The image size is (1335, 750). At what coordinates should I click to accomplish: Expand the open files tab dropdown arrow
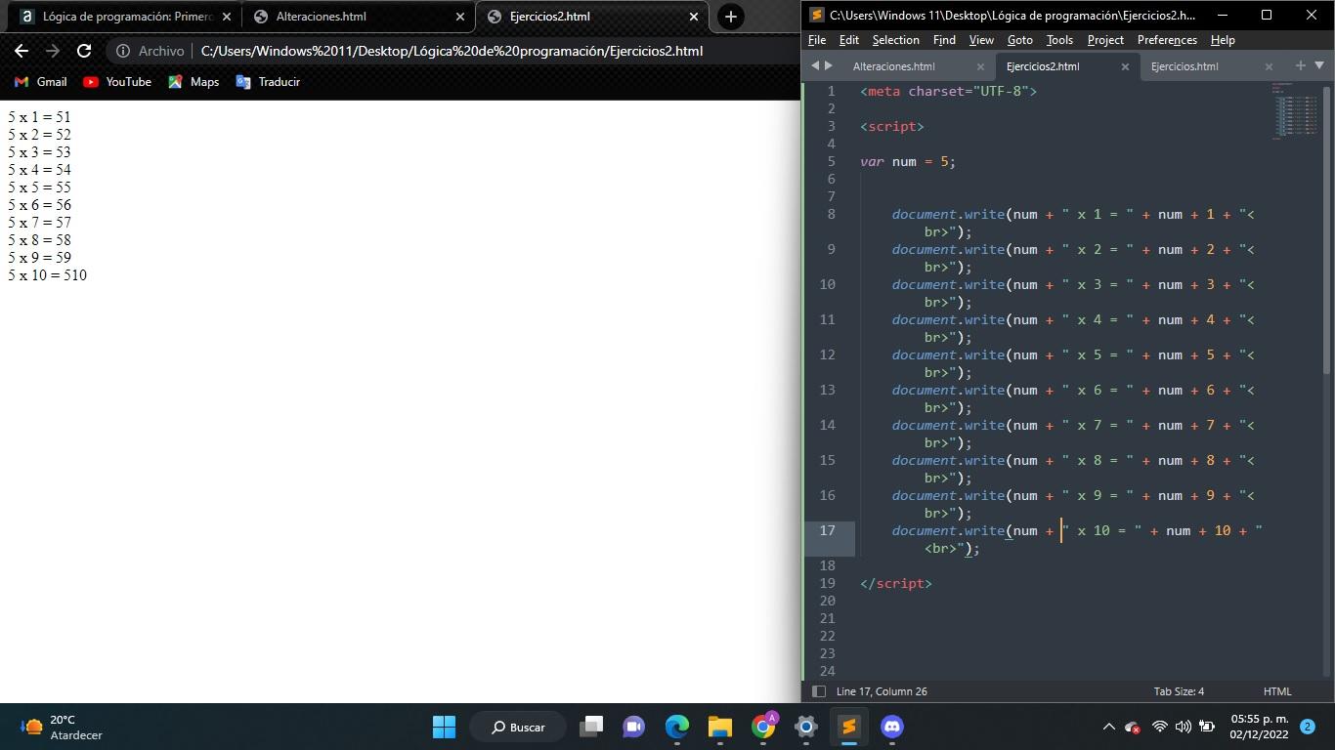[x=1318, y=65]
